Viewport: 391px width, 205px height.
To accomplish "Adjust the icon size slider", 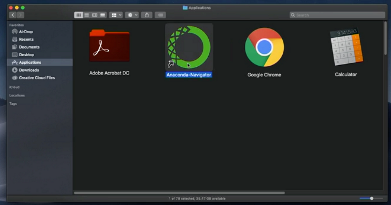I will click(371, 198).
